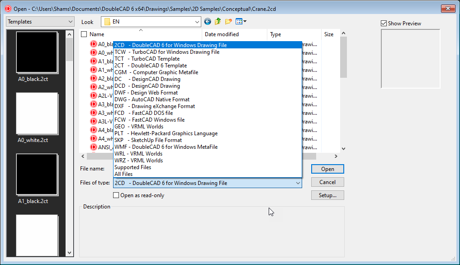460x265 pixels.
Task: Open the Look in EN folder dropdown
Action: (x=151, y=21)
